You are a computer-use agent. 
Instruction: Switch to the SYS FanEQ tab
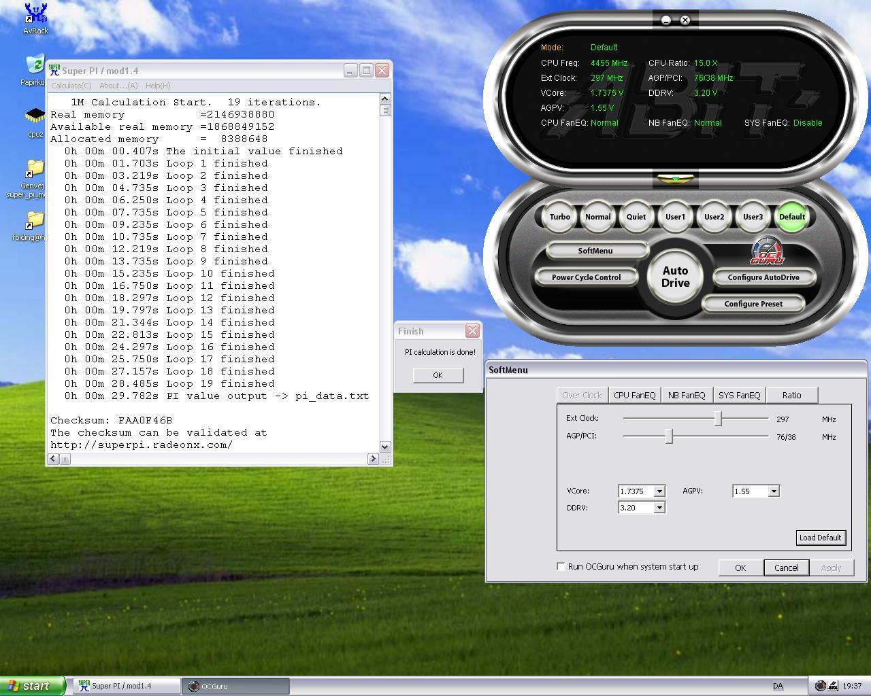click(739, 395)
